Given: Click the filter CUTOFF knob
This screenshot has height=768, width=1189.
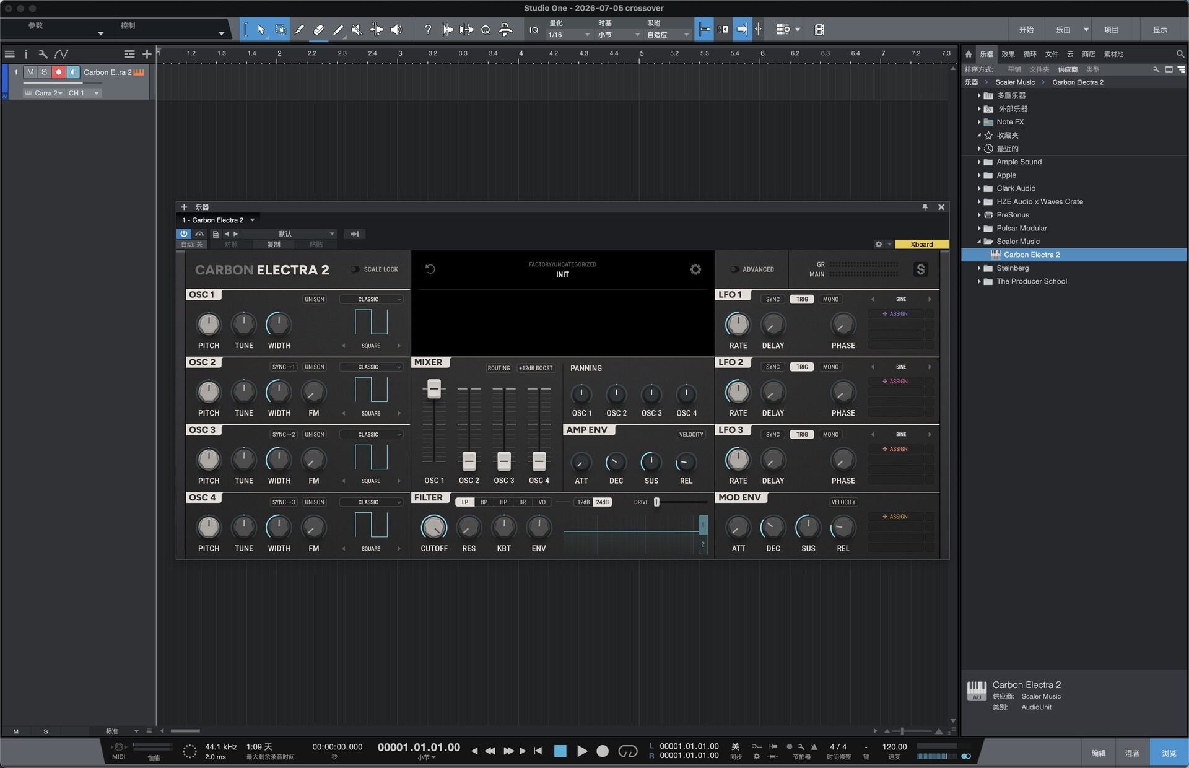Looking at the screenshot, I should 433,527.
